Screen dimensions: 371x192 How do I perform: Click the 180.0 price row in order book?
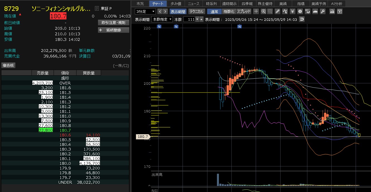click(x=65, y=163)
